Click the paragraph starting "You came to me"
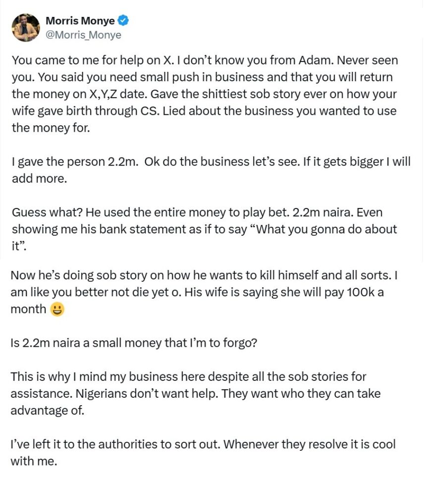Screen dimensions: 426x478 coord(204,94)
